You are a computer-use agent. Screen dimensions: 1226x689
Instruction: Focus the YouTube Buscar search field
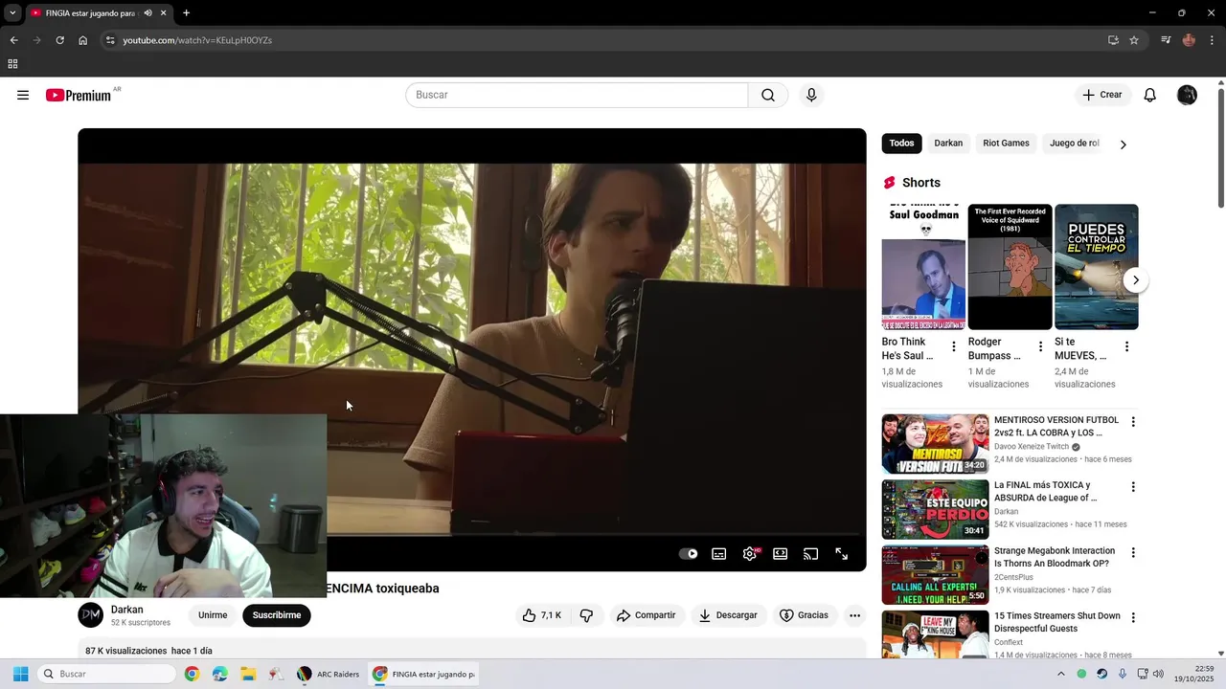pyautogui.click(x=577, y=95)
